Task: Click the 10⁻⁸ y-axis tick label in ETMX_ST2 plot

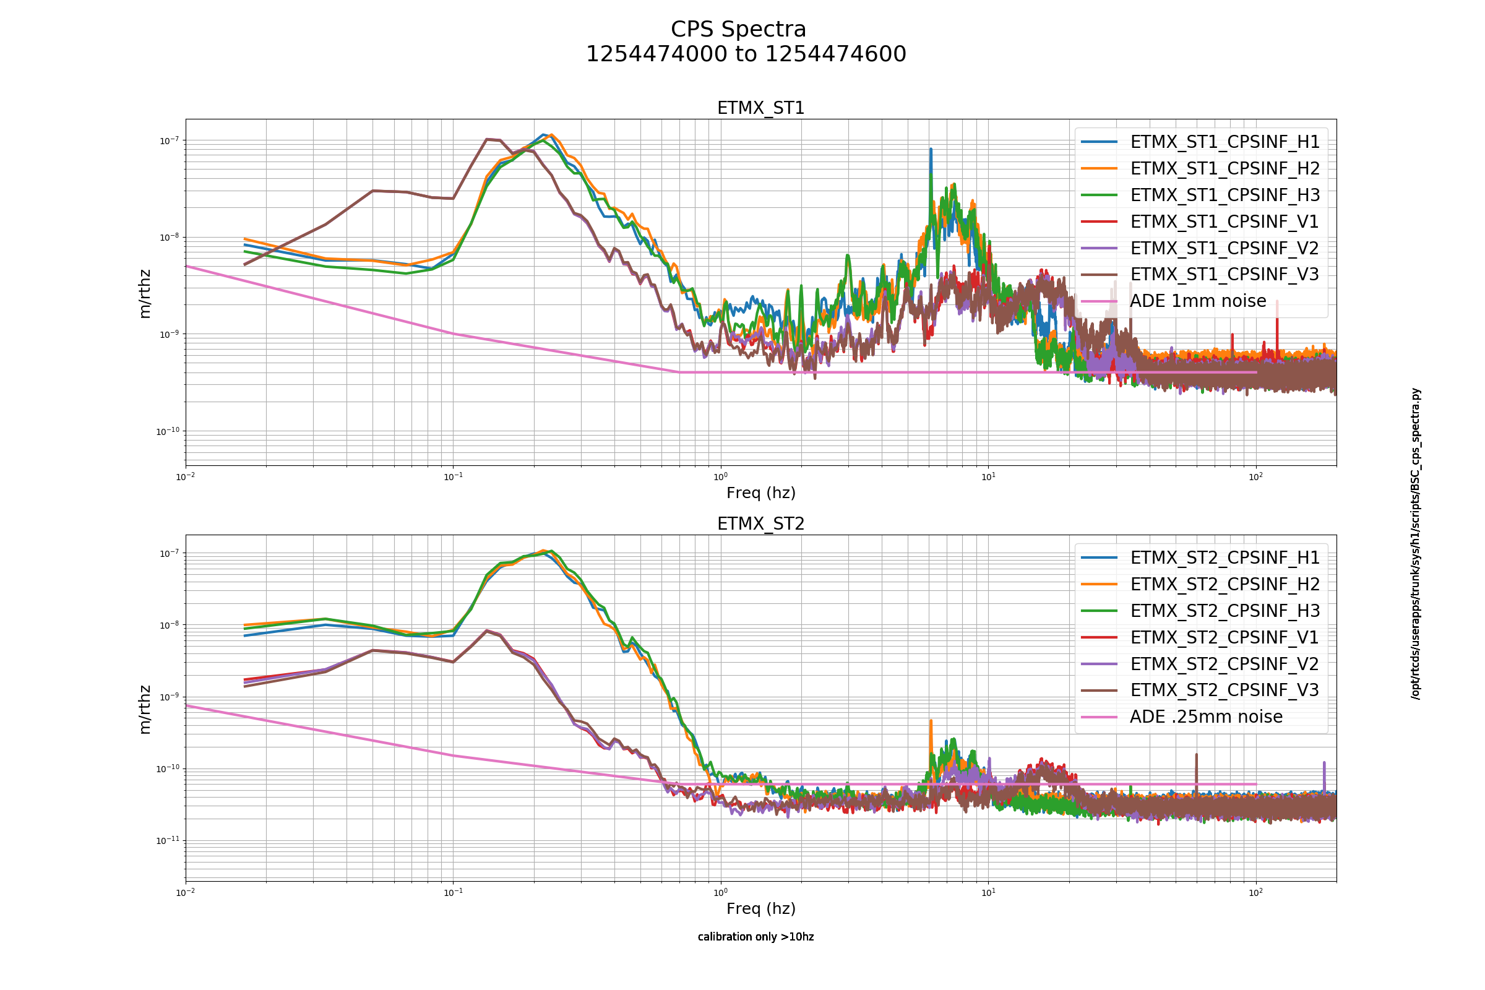Action: click(x=169, y=625)
